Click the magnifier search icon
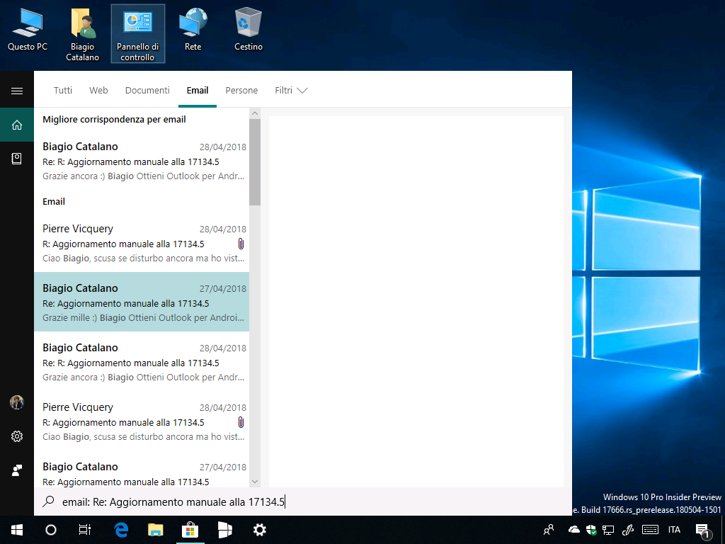 tap(48, 501)
